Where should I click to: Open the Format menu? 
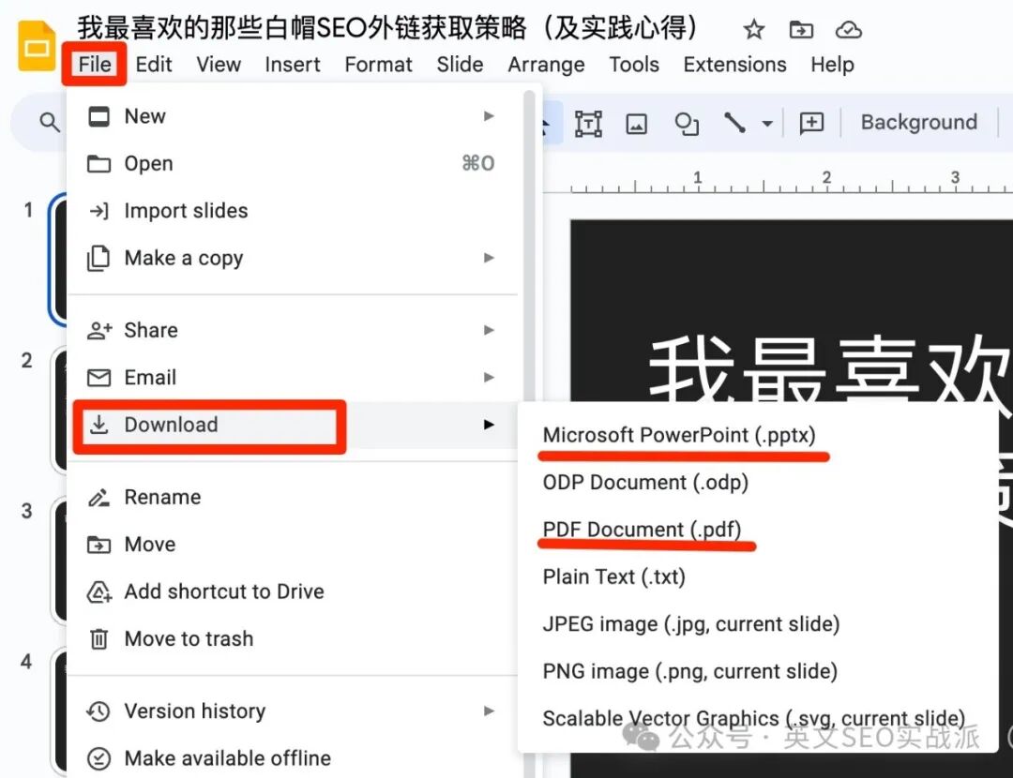(x=378, y=64)
